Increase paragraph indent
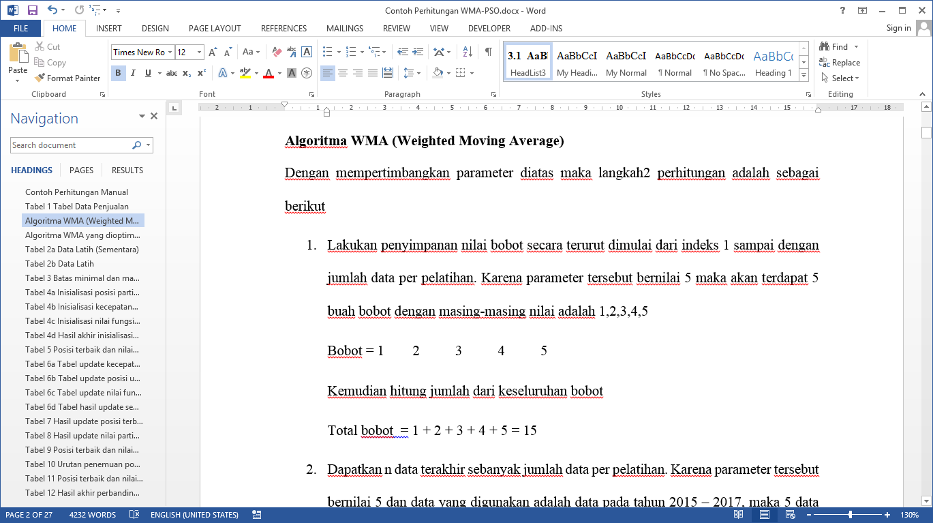 coord(416,52)
